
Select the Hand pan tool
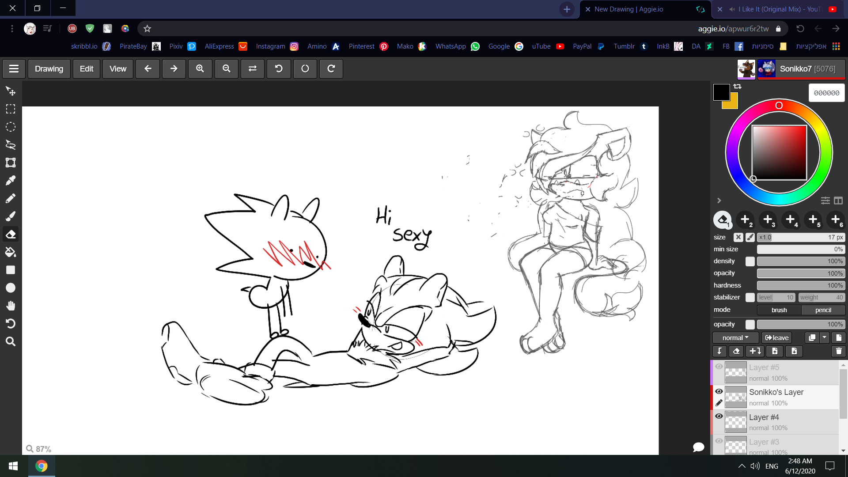pos(11,306)
